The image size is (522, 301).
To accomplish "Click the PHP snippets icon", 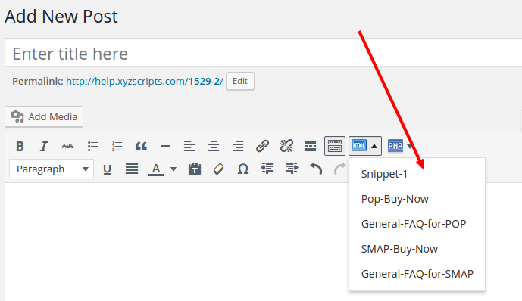I will [395, 146].
